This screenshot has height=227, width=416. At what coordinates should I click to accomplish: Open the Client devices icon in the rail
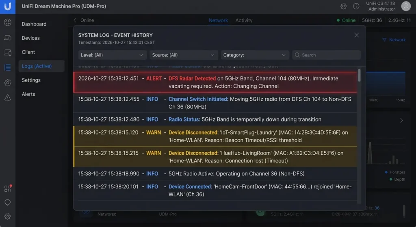(8, 52)
